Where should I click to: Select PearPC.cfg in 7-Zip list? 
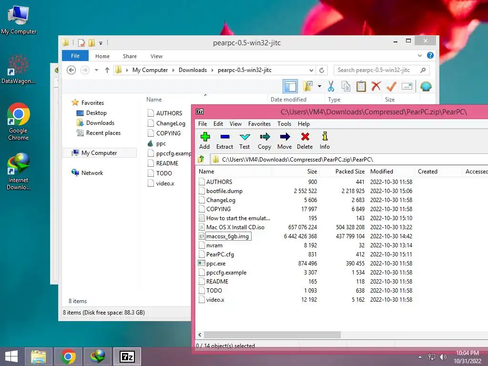(x=220, y=254)
